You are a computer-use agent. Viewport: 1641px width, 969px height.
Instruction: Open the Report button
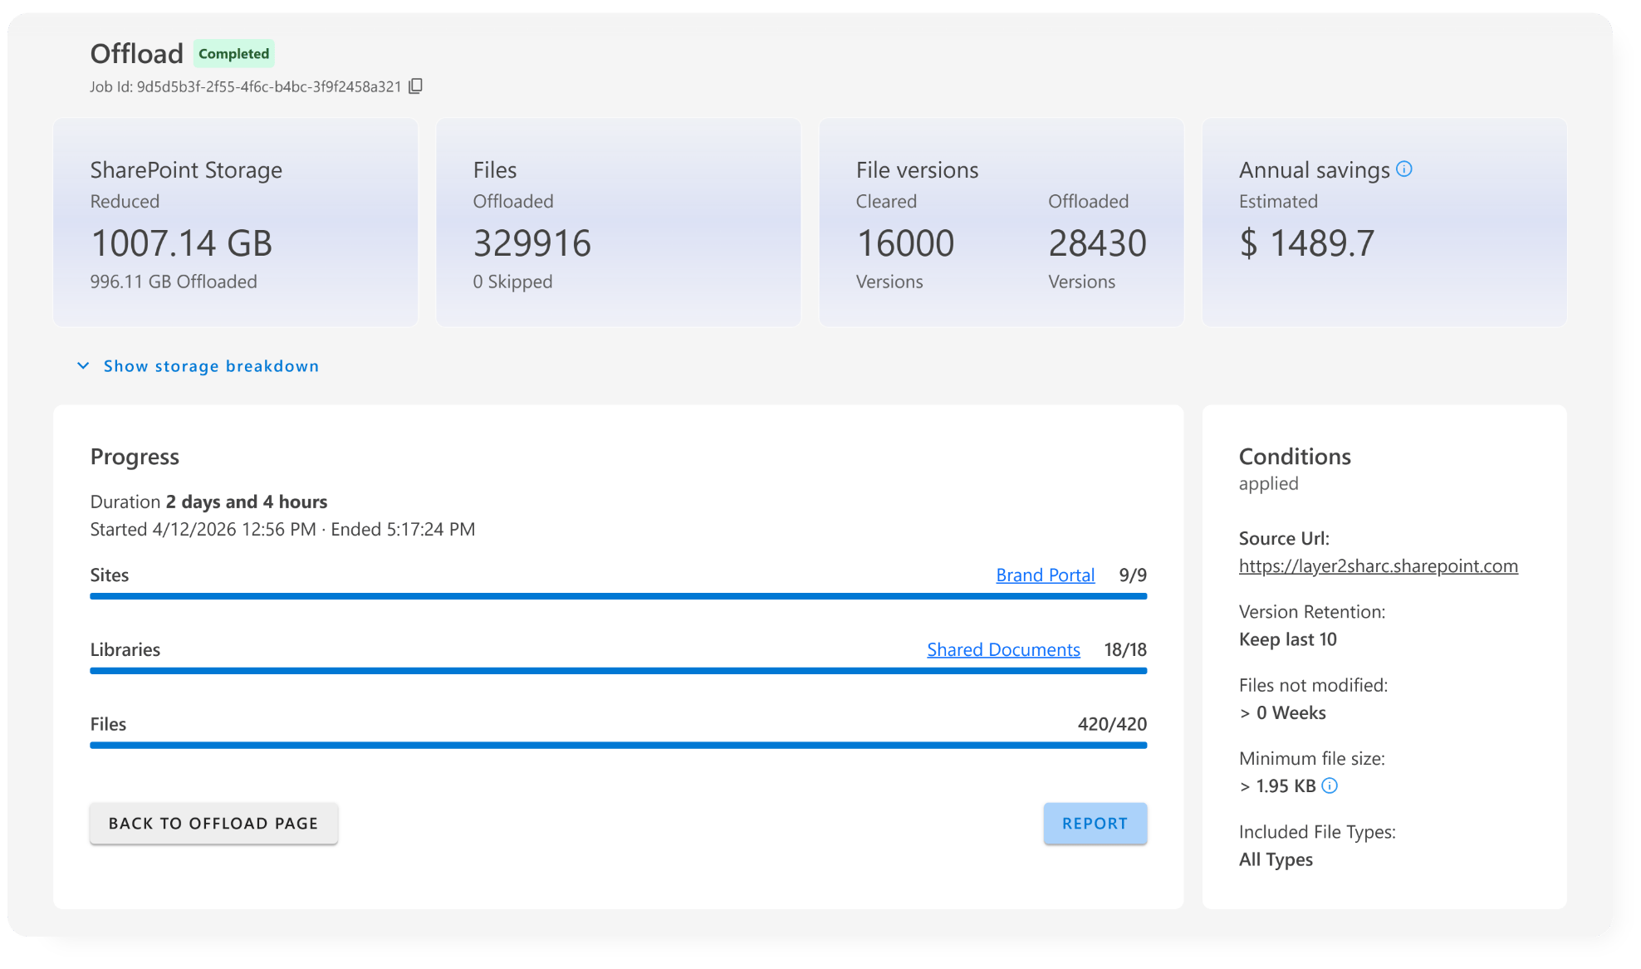click(1095, 824)
